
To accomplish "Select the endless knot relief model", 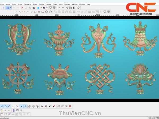I will (x=100, y=79).
